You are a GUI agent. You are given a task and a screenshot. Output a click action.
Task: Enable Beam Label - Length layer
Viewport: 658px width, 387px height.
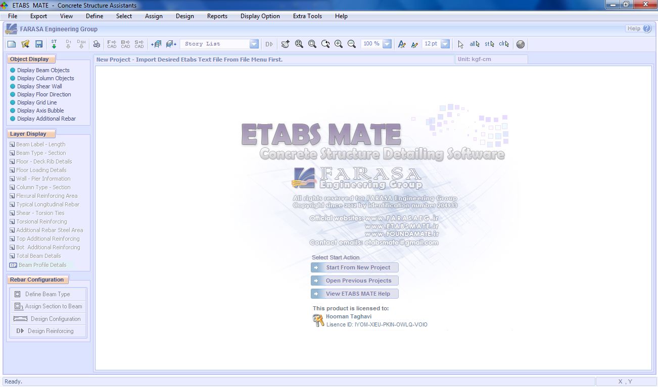pos(37,144)
